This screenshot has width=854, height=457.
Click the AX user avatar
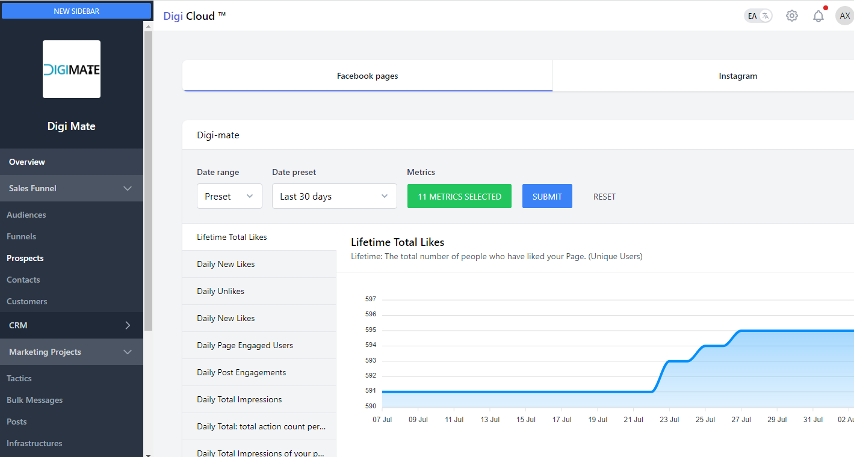[x=844, y=16]
